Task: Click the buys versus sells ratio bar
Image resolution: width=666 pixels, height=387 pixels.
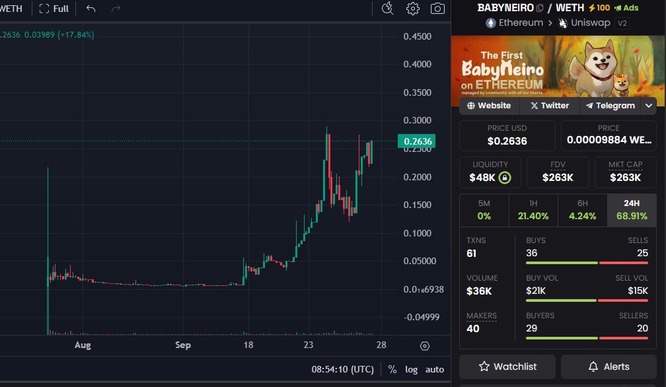Action: point(587,263)
